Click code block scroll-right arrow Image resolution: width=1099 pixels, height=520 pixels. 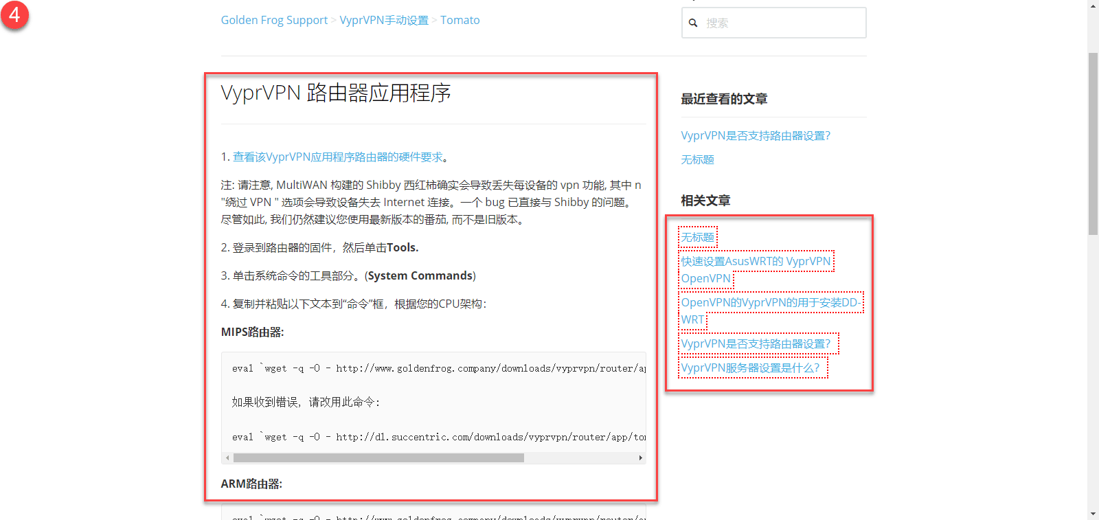point(640,457)
